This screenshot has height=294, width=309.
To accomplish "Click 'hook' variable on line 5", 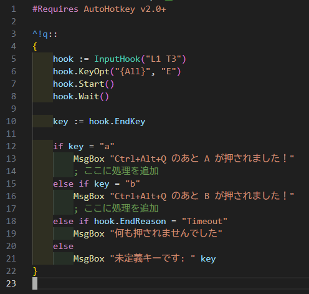I will pyautogui.click(x=63, y=59).
